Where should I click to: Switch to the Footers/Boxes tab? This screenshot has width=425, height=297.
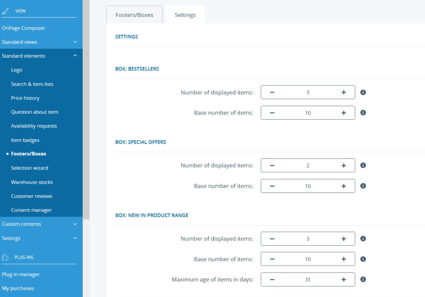pyautogui.click(x=134, y=15)
